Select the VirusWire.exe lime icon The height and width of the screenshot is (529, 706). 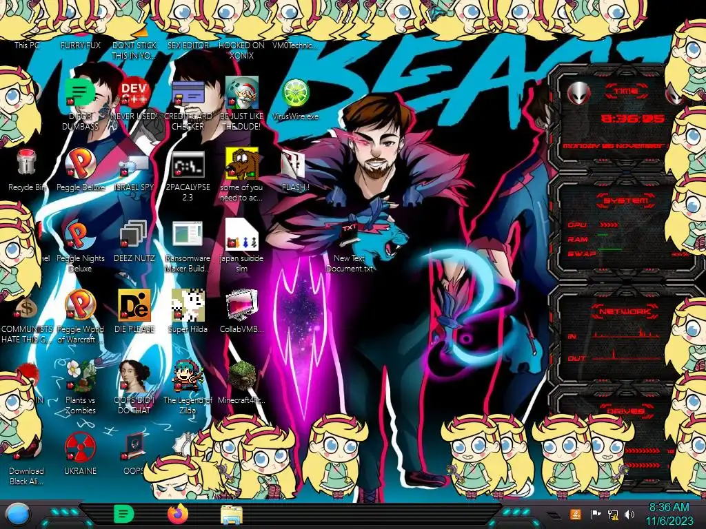point(295,94)
